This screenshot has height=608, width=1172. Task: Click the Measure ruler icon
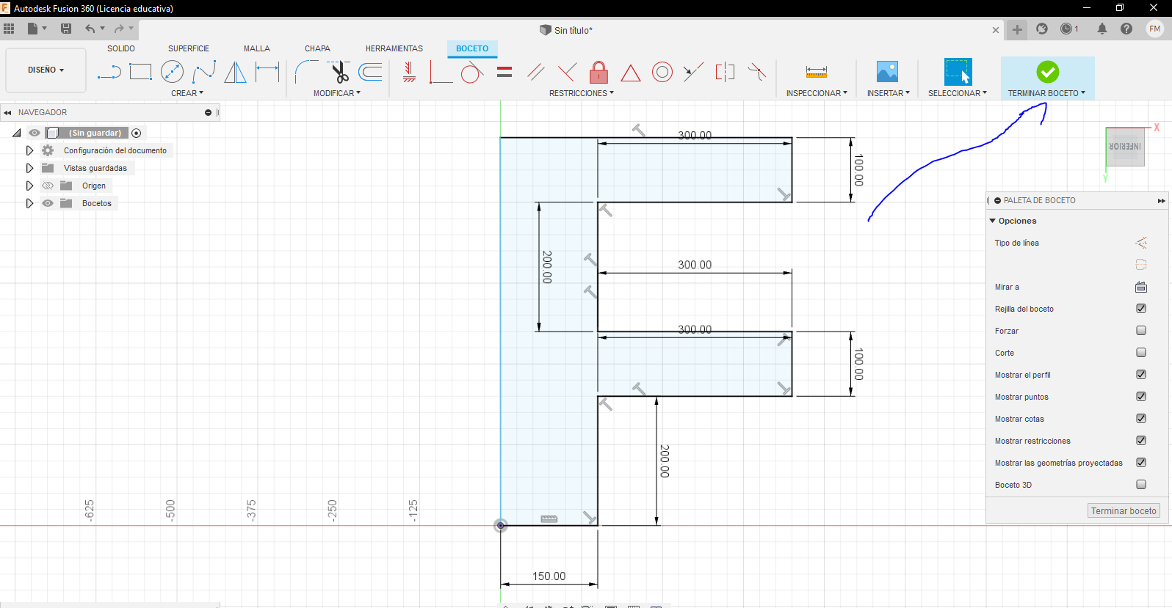point(816,72)
